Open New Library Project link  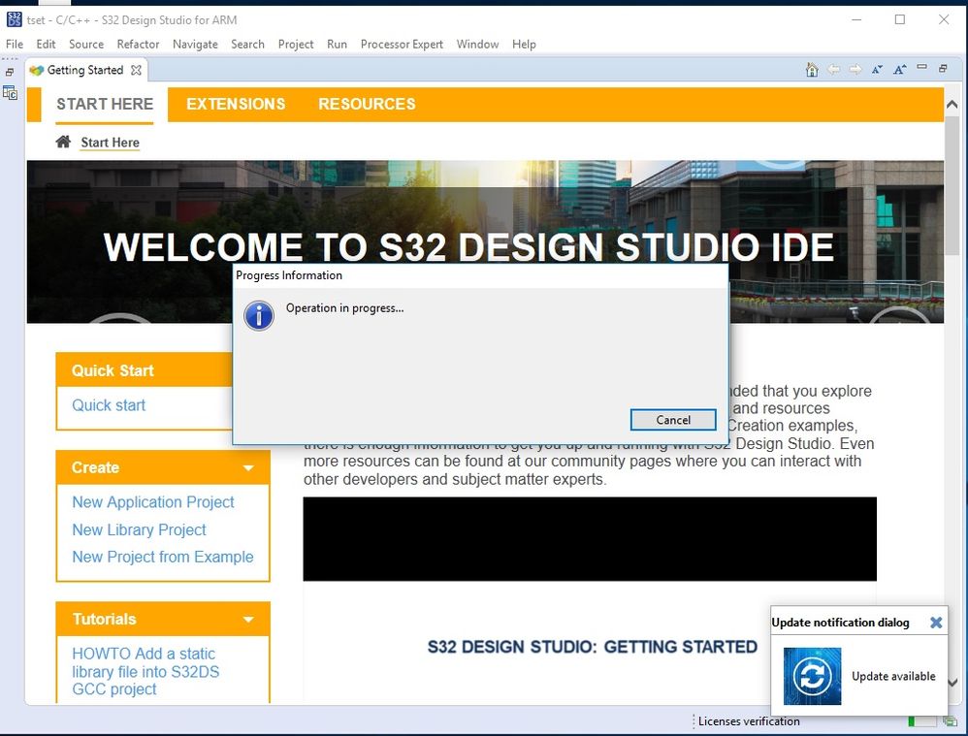tap(139, 529)
